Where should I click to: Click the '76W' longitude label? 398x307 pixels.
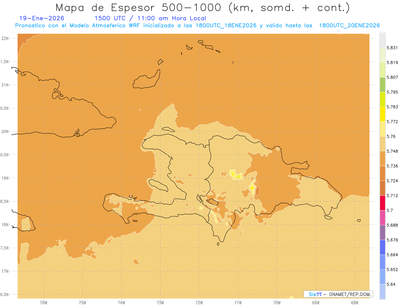tap(43, 302)
